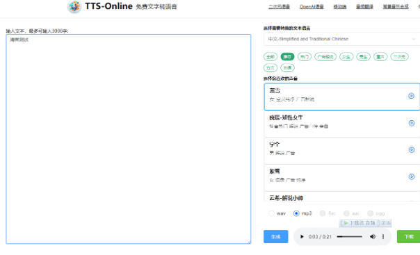The width and height of the screenshot is (420, 255).
Task: Preview the 晓辰-知性女生 voice sample
Action: point(412,123)
